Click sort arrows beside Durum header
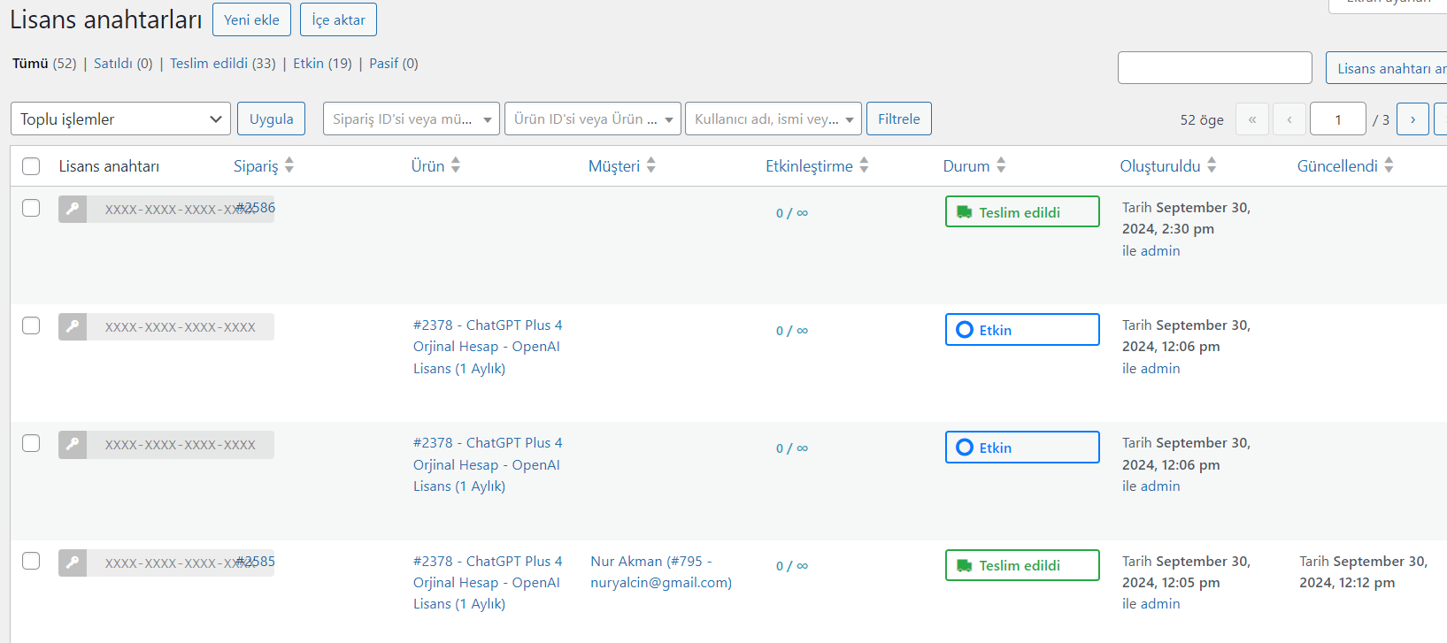The height and width of the screenshot is (643, 1447). (x=1001, y=165)
